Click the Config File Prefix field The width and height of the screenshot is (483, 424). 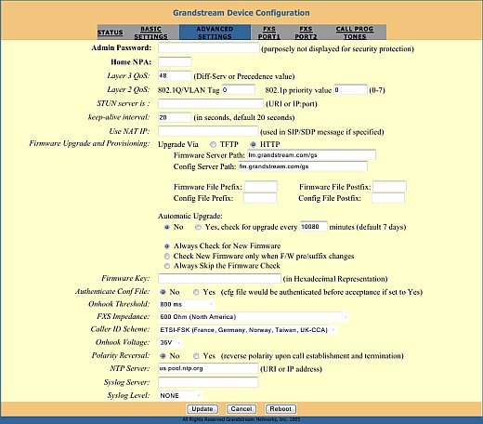[x=260, y=198]
